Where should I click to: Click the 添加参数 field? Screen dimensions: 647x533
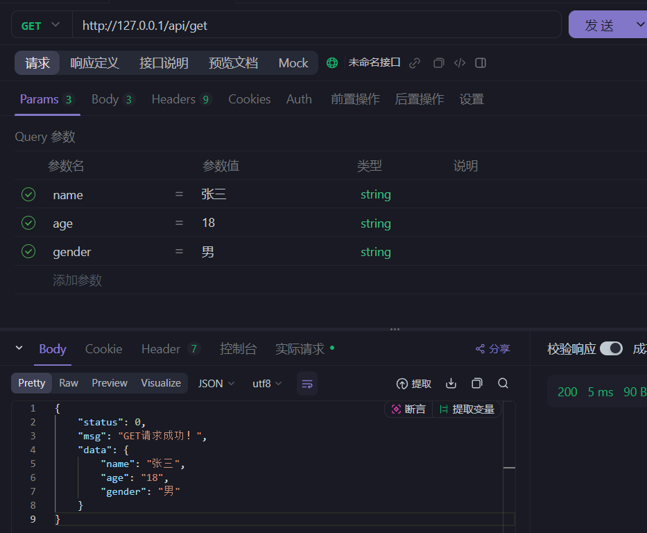77,280
